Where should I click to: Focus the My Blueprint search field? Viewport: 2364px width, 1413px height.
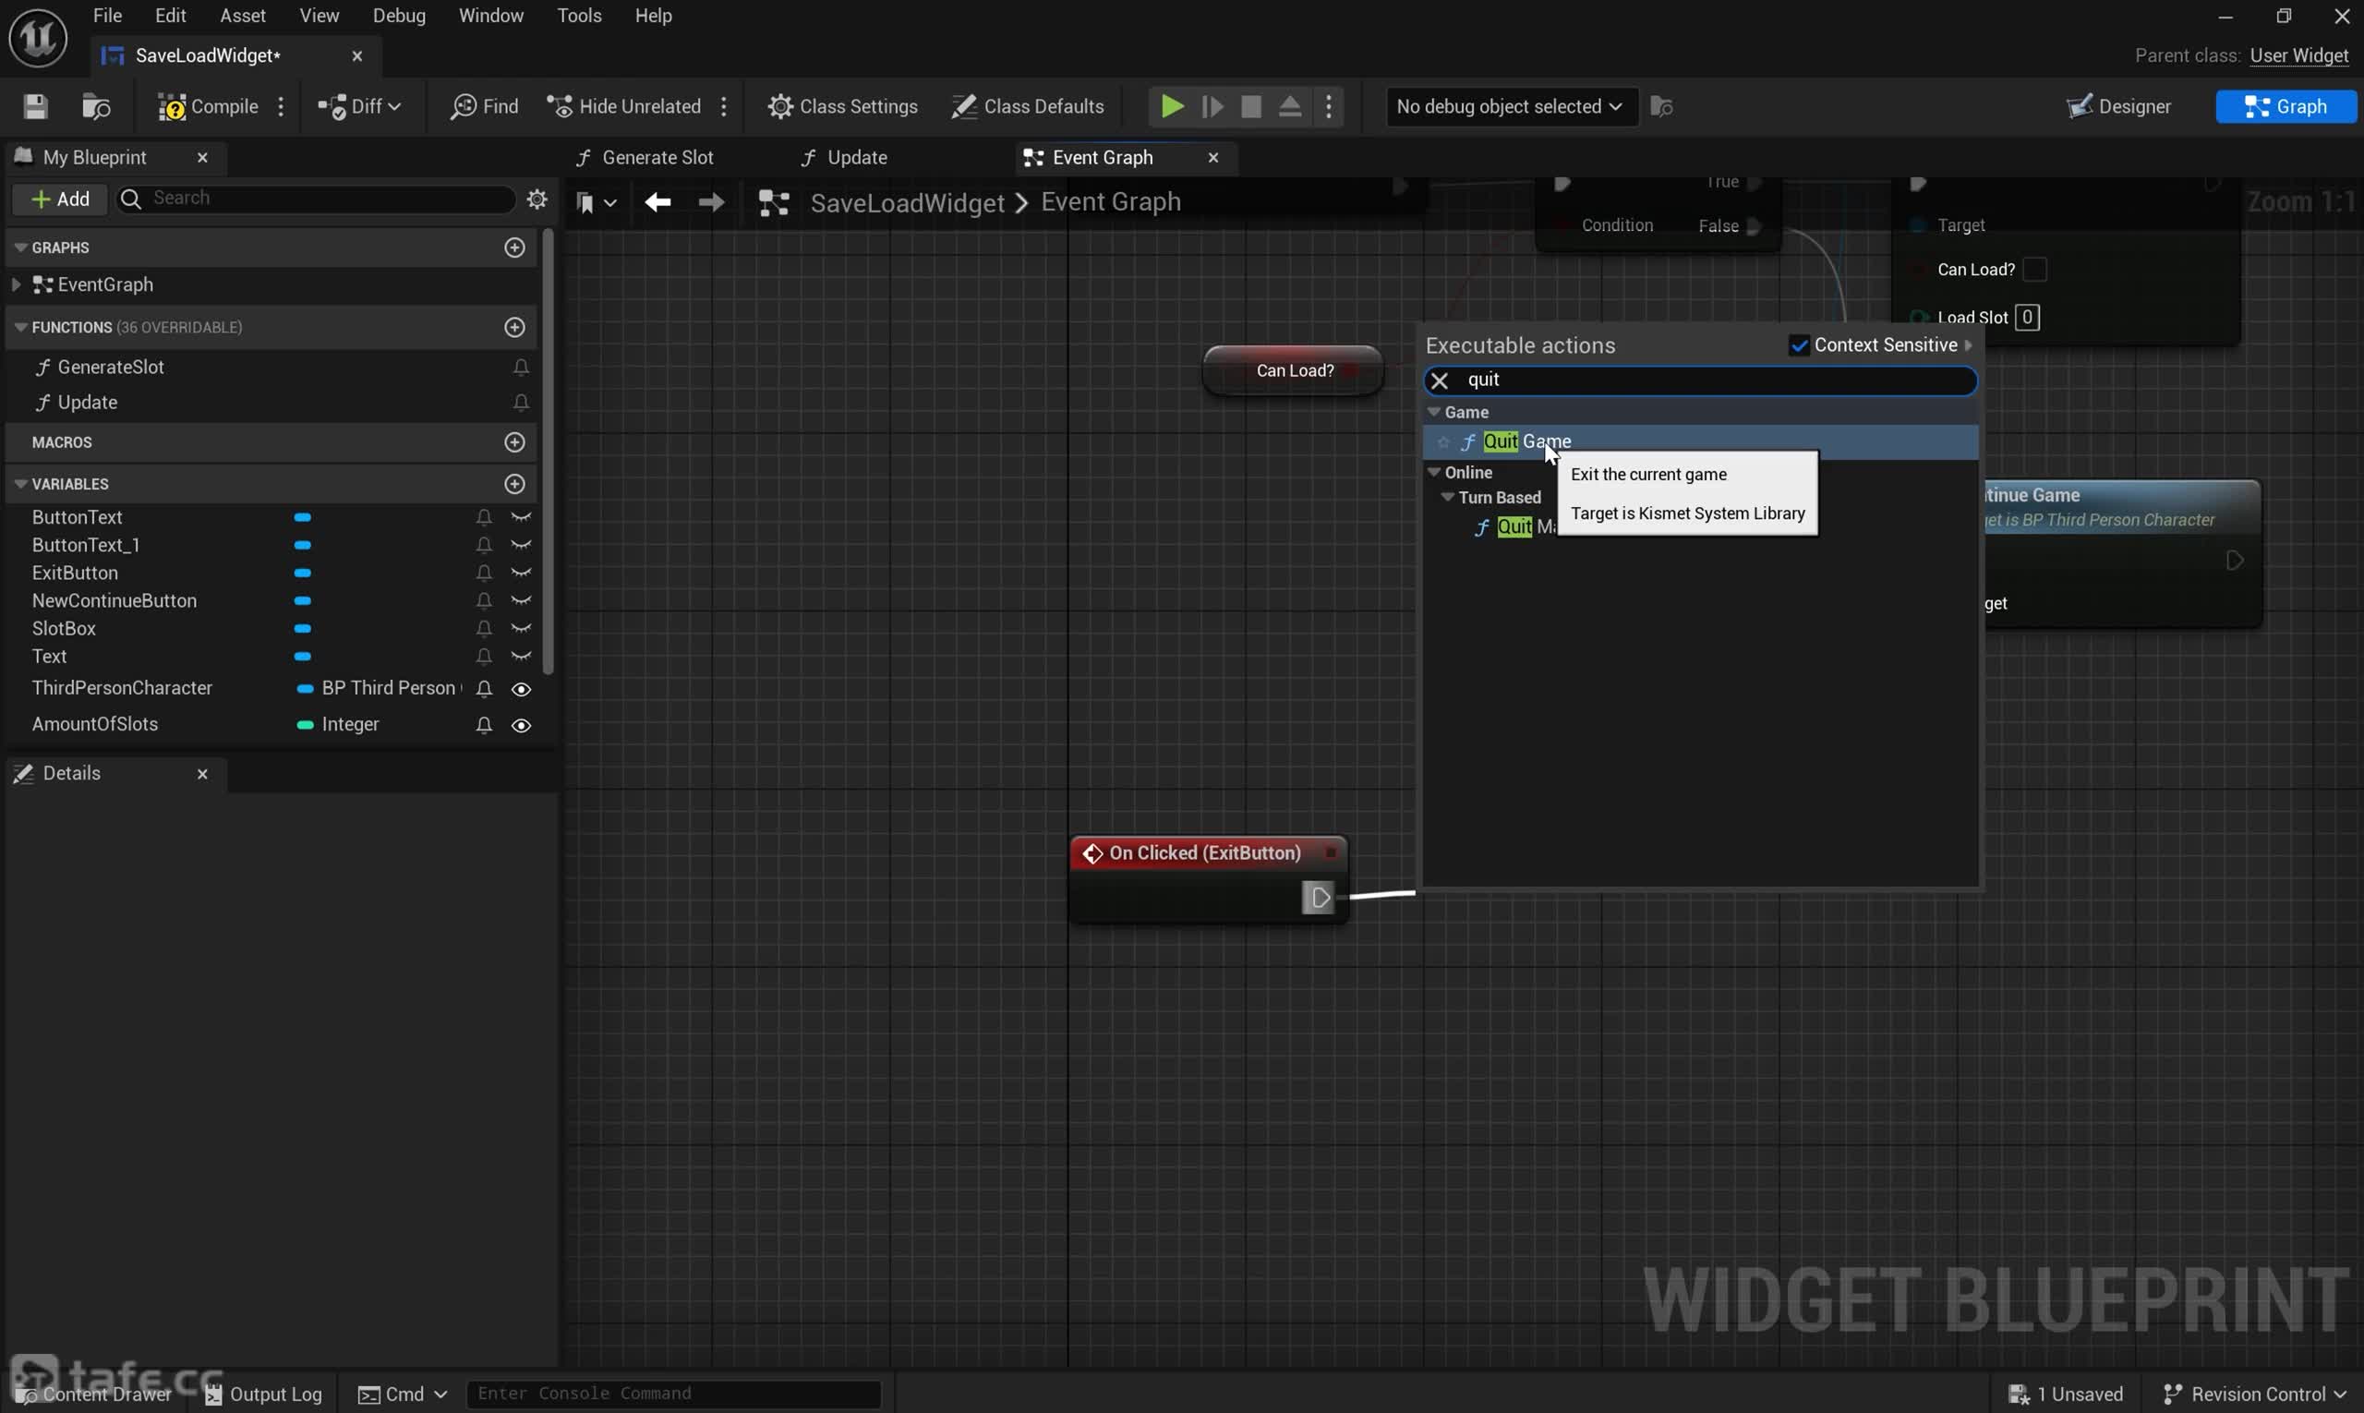(316, 198)
